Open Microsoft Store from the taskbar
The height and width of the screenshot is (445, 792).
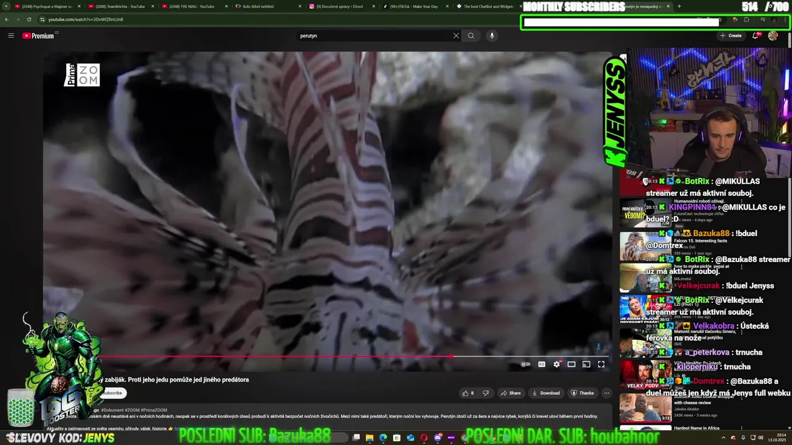tap(397, 438)
